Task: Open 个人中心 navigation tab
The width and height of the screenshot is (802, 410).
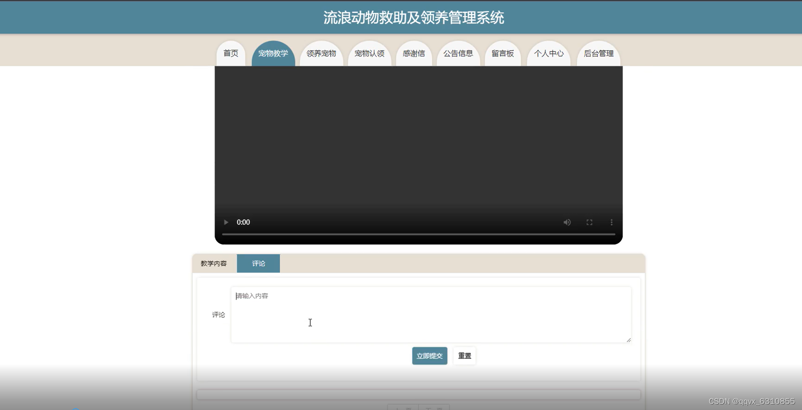Action: click(549, 53)
